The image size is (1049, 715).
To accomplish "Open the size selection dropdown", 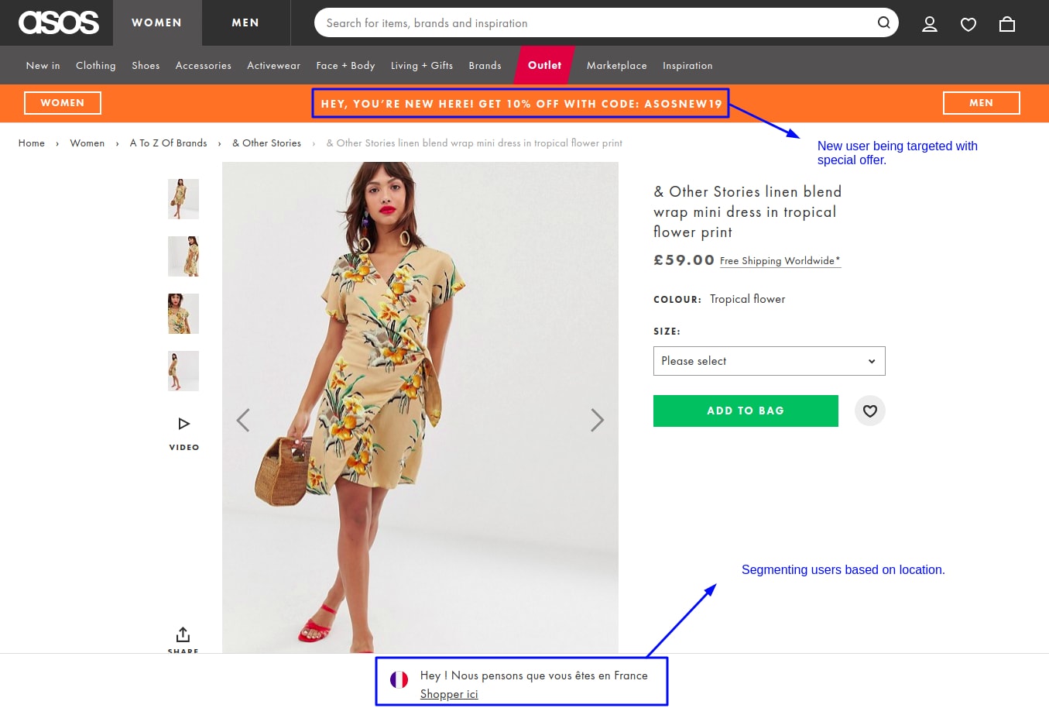I will coord(769,361).
